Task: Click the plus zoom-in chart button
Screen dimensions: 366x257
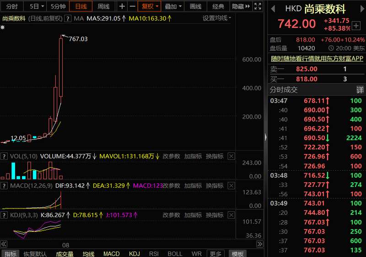Action: pyautogui.click(x=122, y=6)
